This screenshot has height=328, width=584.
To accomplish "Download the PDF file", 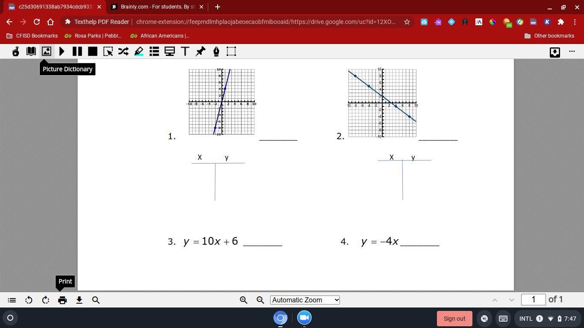I will coord(79,300).
